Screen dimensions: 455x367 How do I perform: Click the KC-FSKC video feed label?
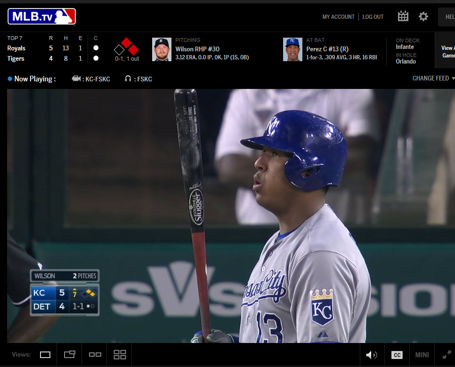pos(98,79)
